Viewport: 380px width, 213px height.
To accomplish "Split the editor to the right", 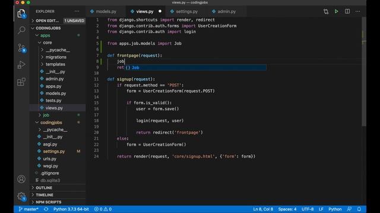I will (x=347, y=11).
